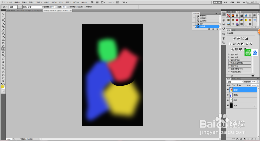This screenshot has width=260, height=141.
Task: Open the opacity slider arrow in options bar
Action: click(56, 7)
